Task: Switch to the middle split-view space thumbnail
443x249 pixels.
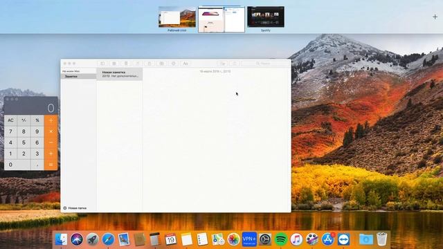Action: pos(221,19)
